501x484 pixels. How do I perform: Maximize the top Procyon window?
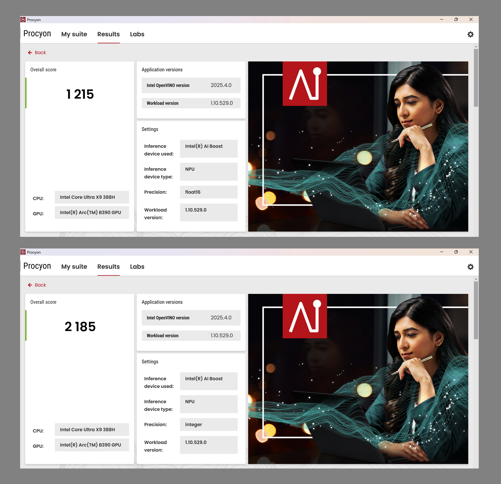point(456,20)
